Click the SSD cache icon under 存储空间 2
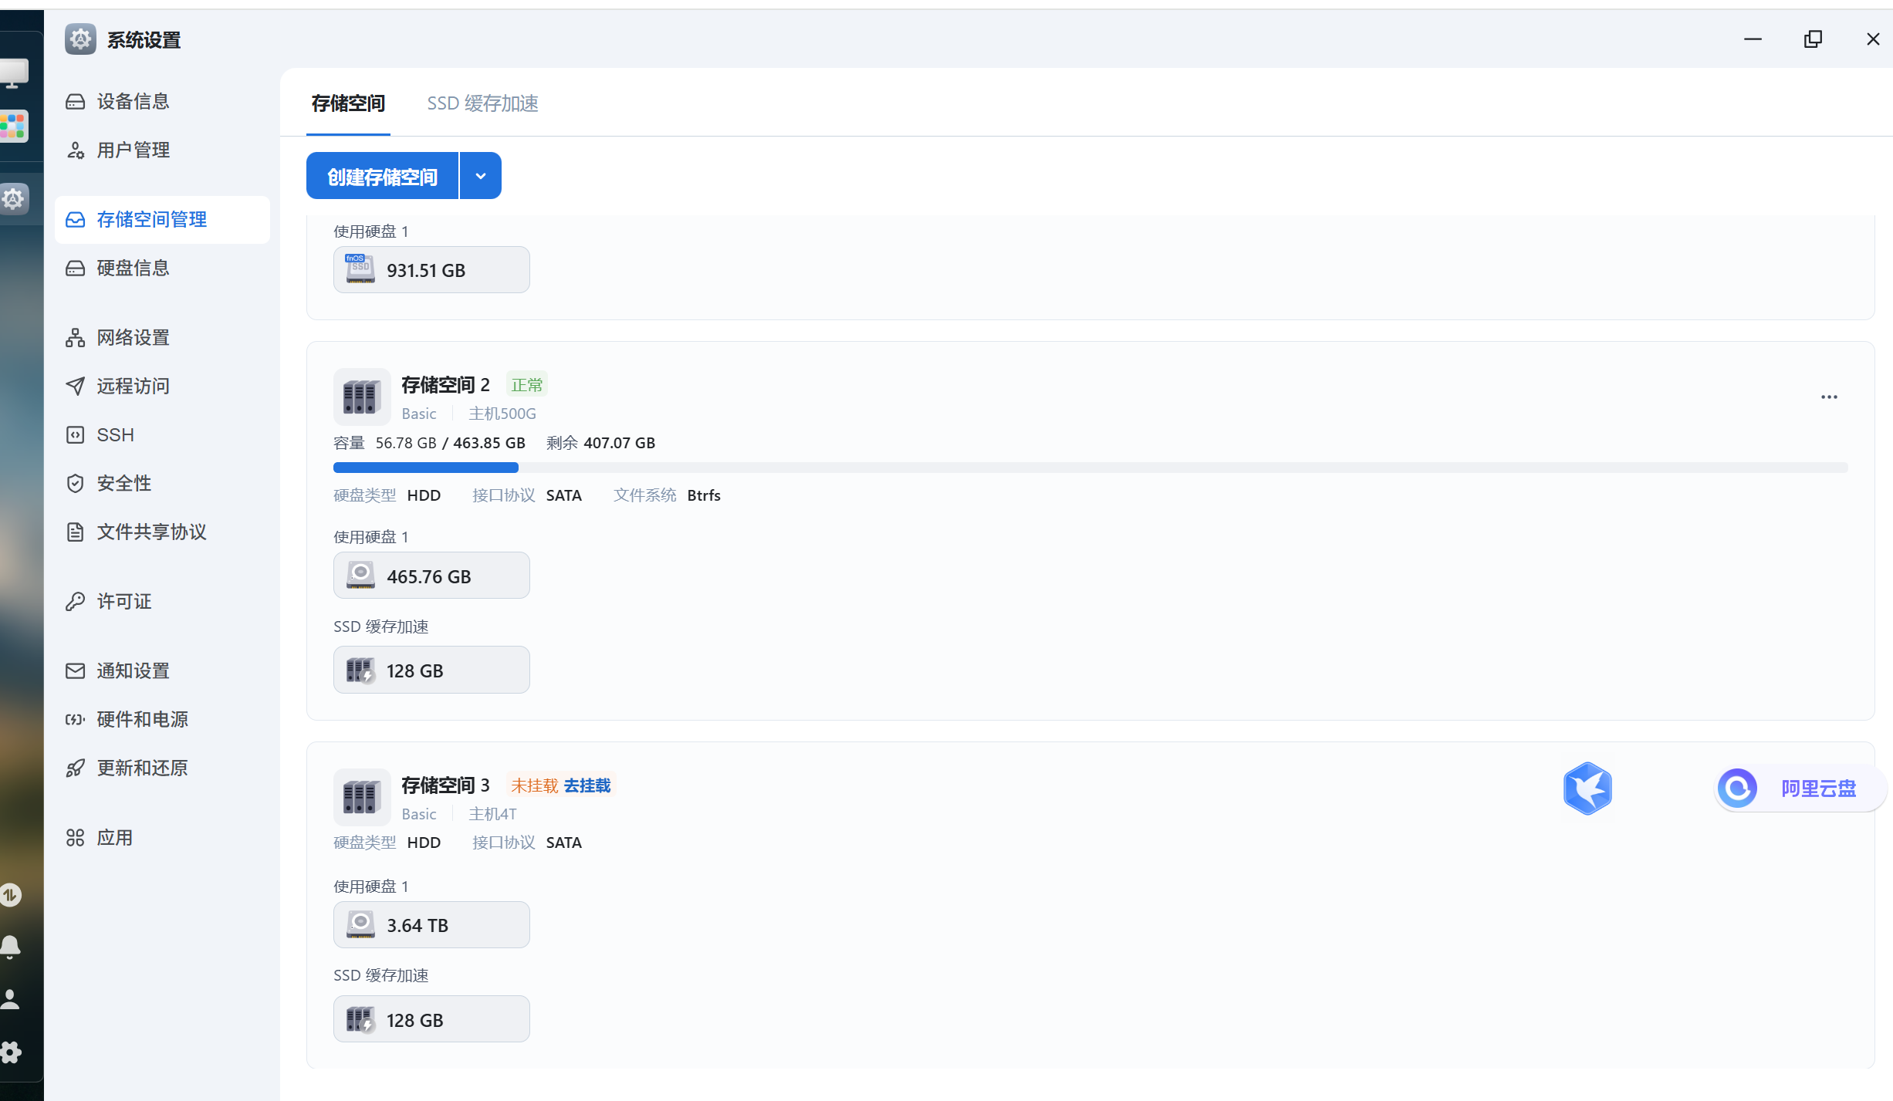1893x1101 pixels. coord(360,670)
